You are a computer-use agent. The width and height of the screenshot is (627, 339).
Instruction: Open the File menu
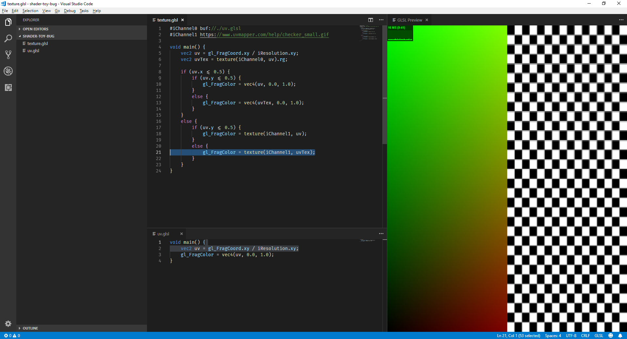click(x=5, y=11)
